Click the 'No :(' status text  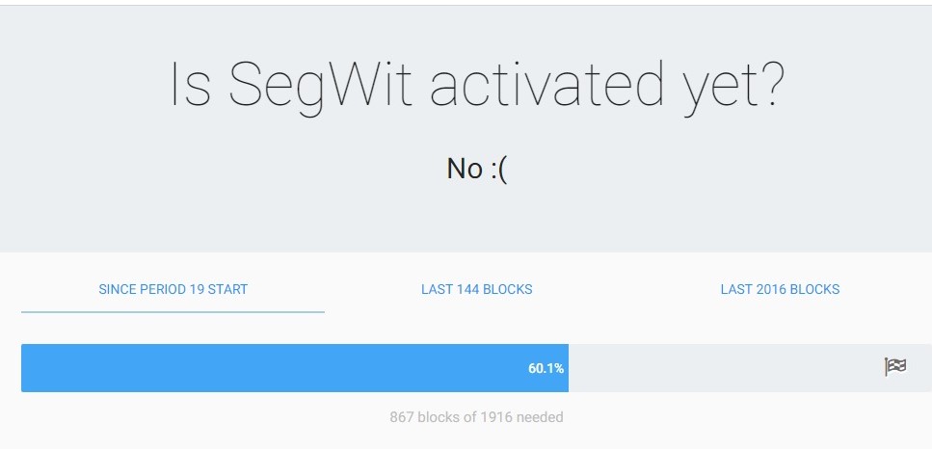[x=477, y=169]
